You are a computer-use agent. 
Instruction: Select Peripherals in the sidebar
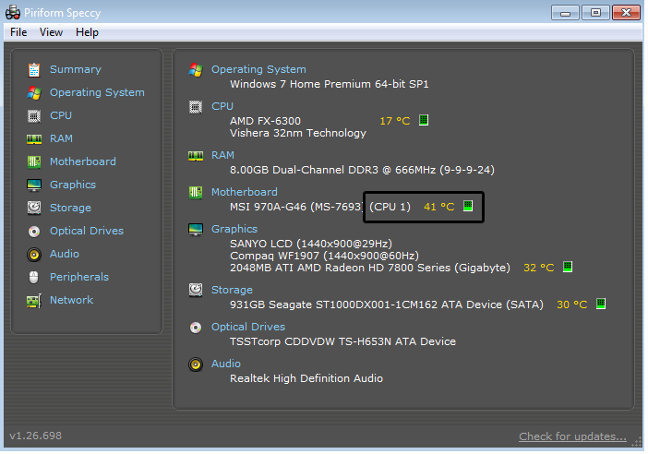79,277
